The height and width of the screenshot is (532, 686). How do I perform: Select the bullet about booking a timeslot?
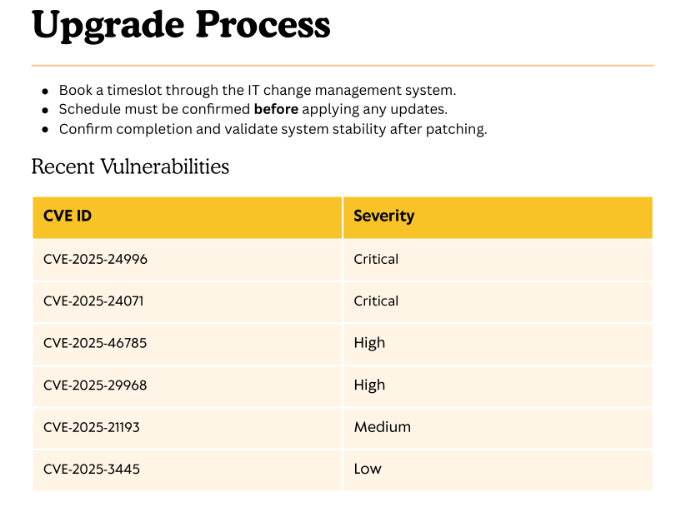coord(257,90)
